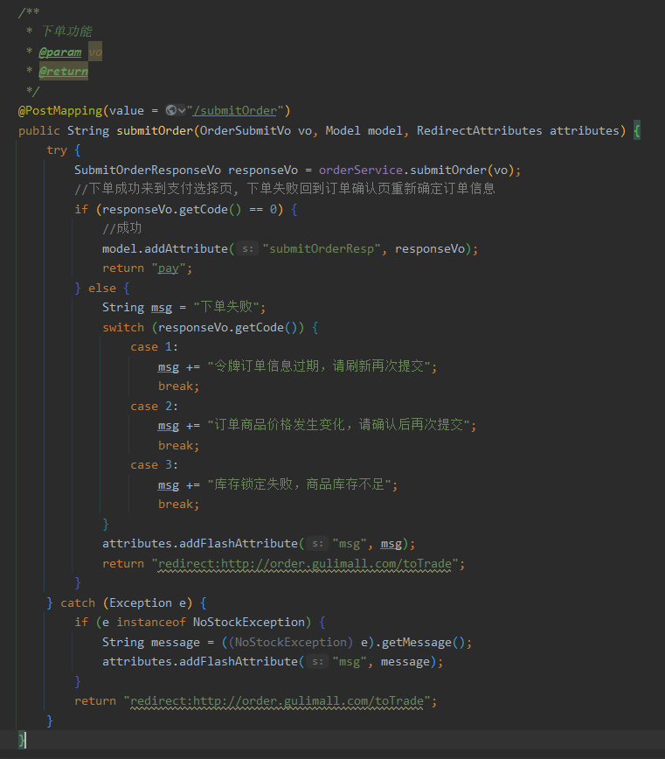Click the SubmitOrderResponseVo type name
This screenshot has width=665, height=759.
coord(148,170)
